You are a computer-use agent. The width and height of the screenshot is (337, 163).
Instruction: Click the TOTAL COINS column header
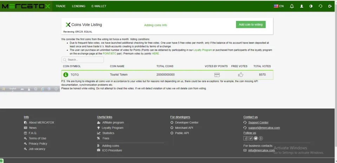pos(165,66)
